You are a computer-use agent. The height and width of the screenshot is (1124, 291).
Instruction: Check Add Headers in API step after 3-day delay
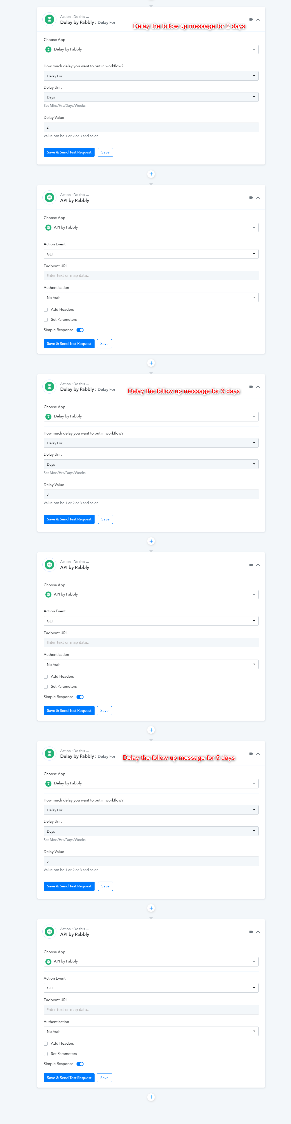pyautogui.click(x=46, y=677)
